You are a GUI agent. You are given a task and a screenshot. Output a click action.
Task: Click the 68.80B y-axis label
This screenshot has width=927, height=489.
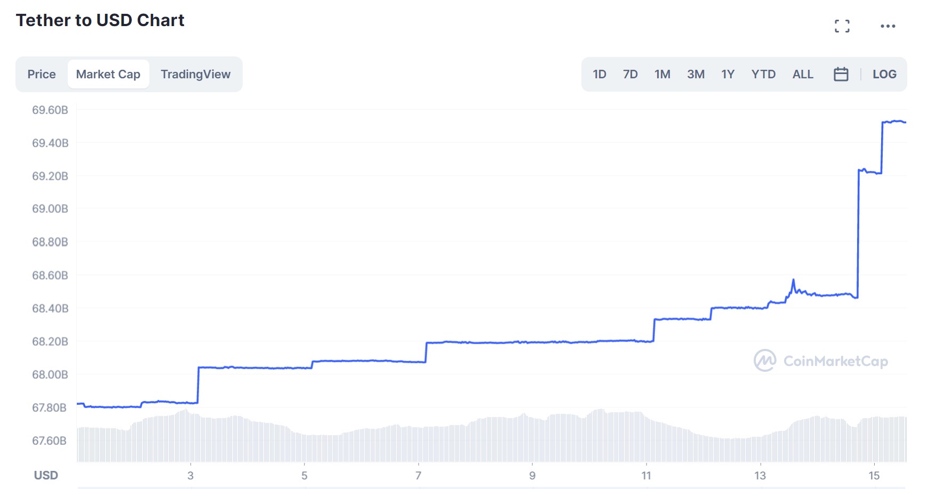pos(50,242)
